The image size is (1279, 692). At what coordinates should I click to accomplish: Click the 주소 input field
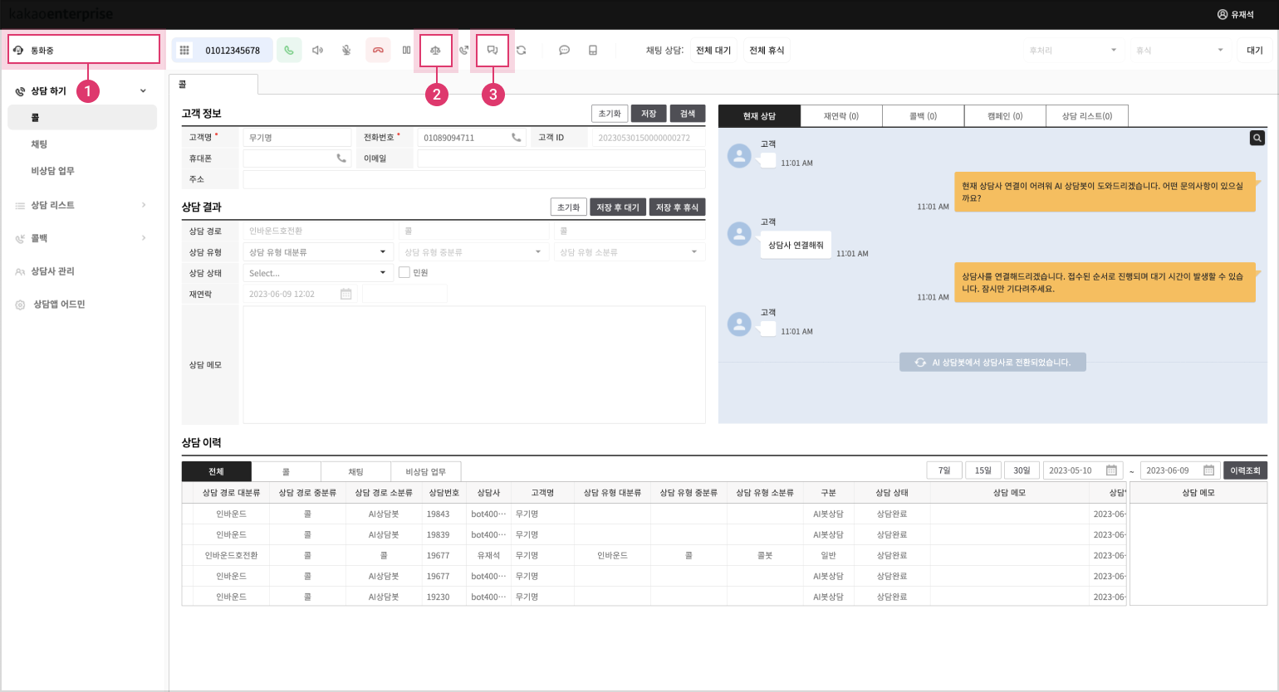click(473, 179)
